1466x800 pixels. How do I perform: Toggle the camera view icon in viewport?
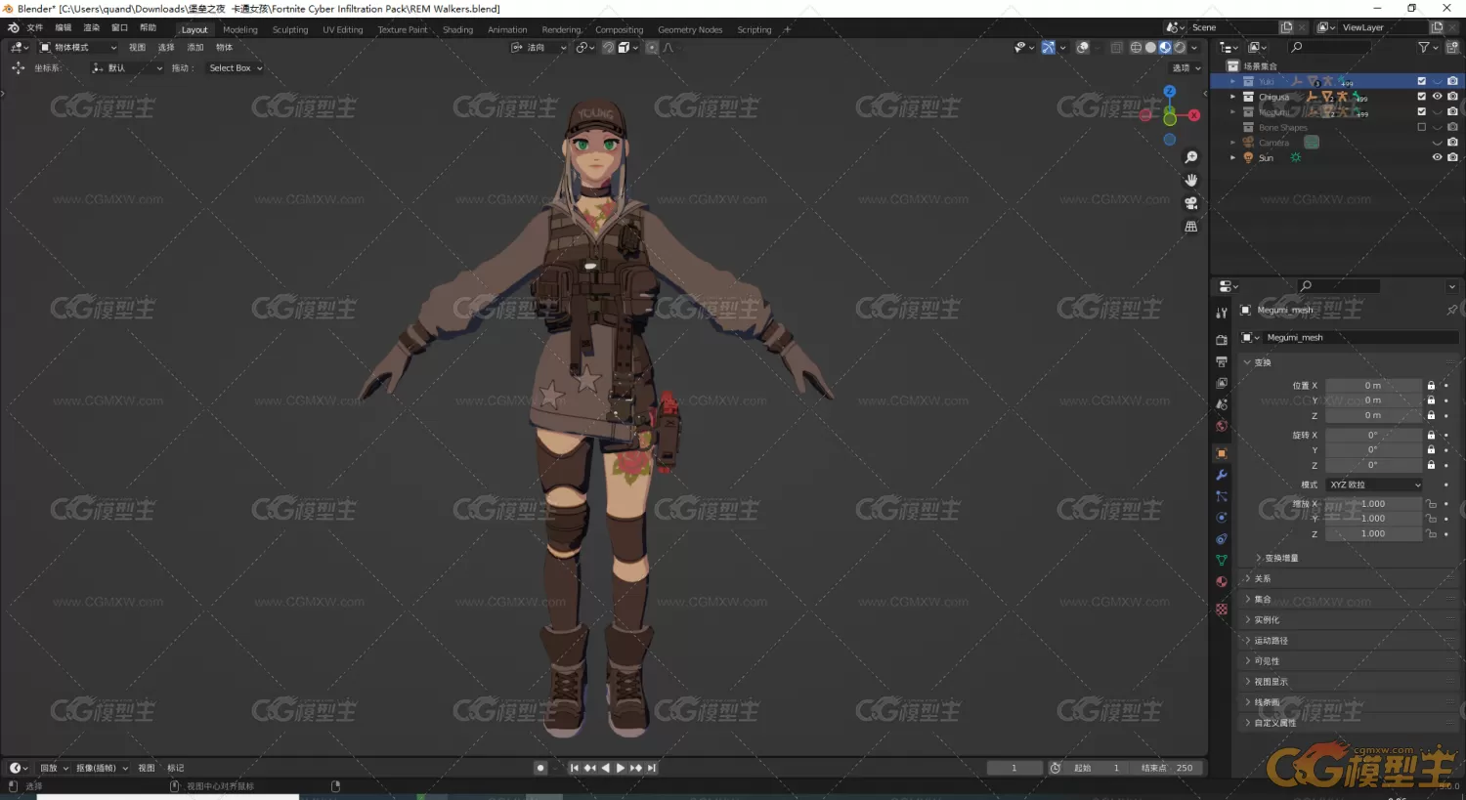coord(1190,203)
